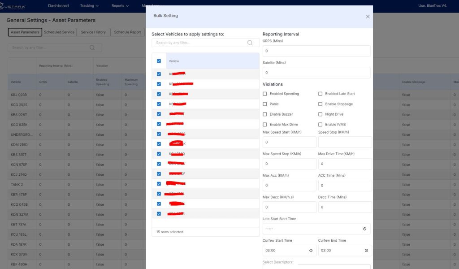Click the clock icon in Late Start Time
This screenshot has width=459, height=269.
(364, 229)
